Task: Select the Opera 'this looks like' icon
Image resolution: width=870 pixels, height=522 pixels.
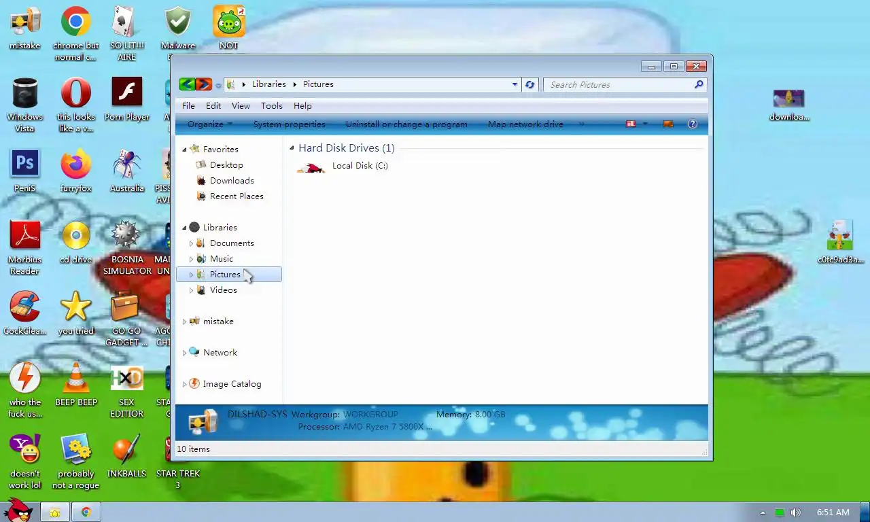Action: coord(76,105)
